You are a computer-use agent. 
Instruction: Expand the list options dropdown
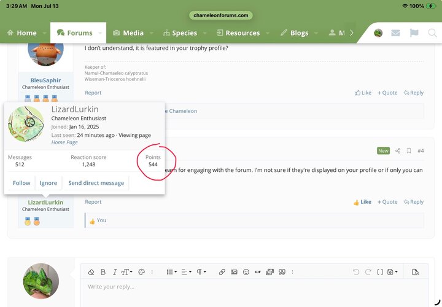[x=172, y=272]
